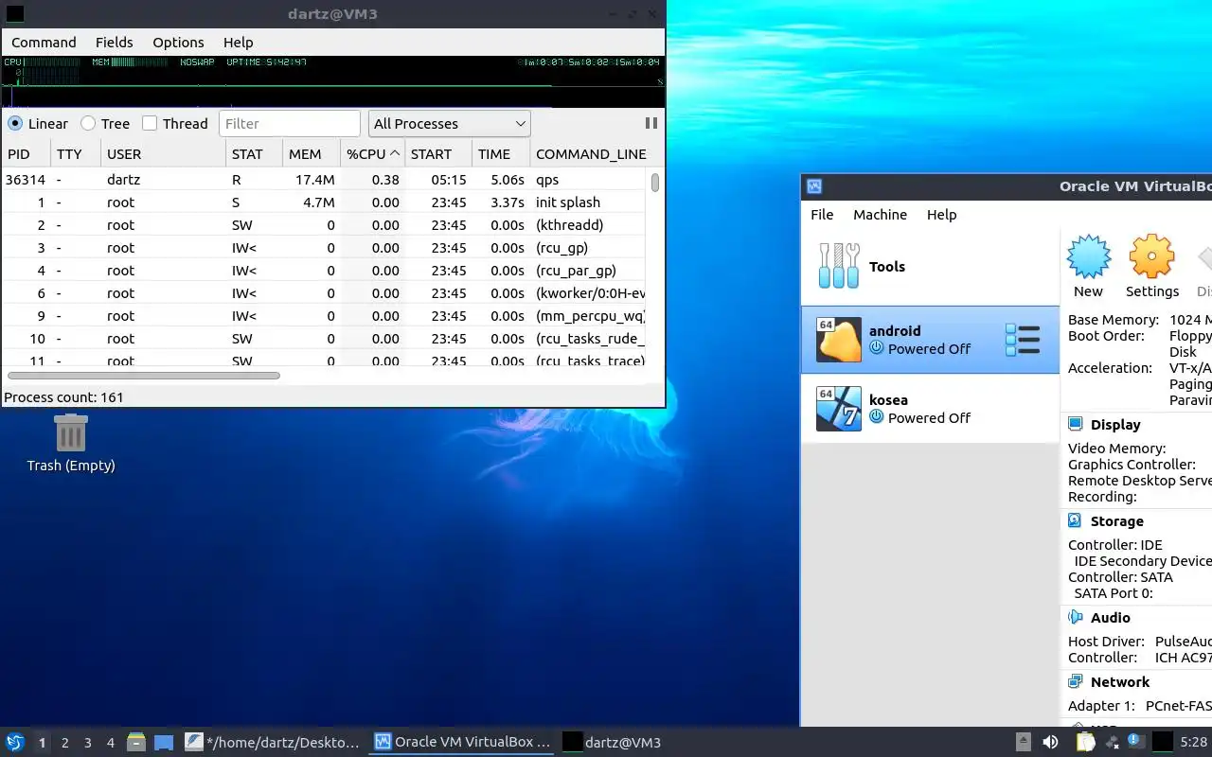The height and width of the screenshot is (757, 1212).
Task: Sort by the %CPU column header
Action: coord(372,153)
